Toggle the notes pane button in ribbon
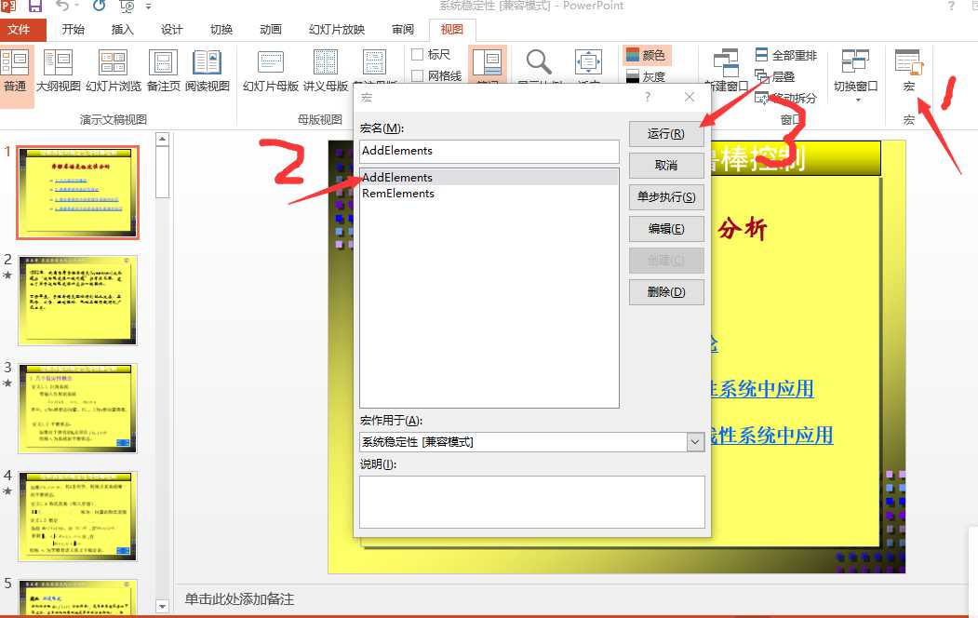 coord(488,65)
